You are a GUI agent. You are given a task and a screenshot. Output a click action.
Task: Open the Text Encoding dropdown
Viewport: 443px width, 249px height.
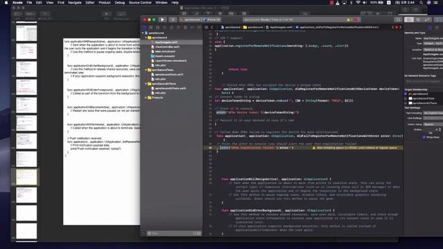pyautogui.click(x=433, y=113)
